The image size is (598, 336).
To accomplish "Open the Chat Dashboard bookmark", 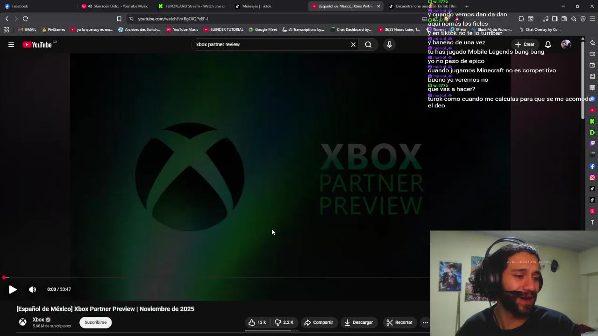I will click(350, 29).
